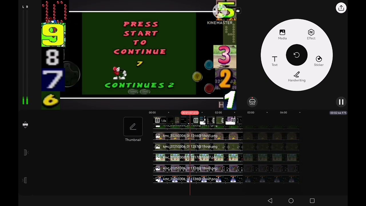Click the 00:00 mark on the timeline ruler
366x206 pixels.
[x=152, y=112]
